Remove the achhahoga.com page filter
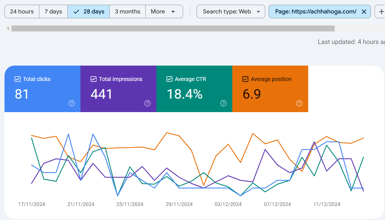The image size is (385, 220). pyautogui.click(x=364, y=11)
